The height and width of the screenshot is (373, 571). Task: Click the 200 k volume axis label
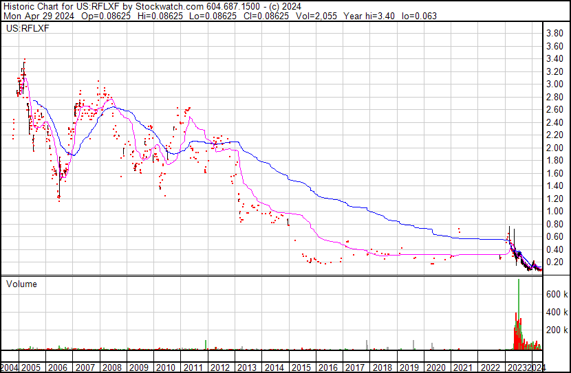pos(556,330)
